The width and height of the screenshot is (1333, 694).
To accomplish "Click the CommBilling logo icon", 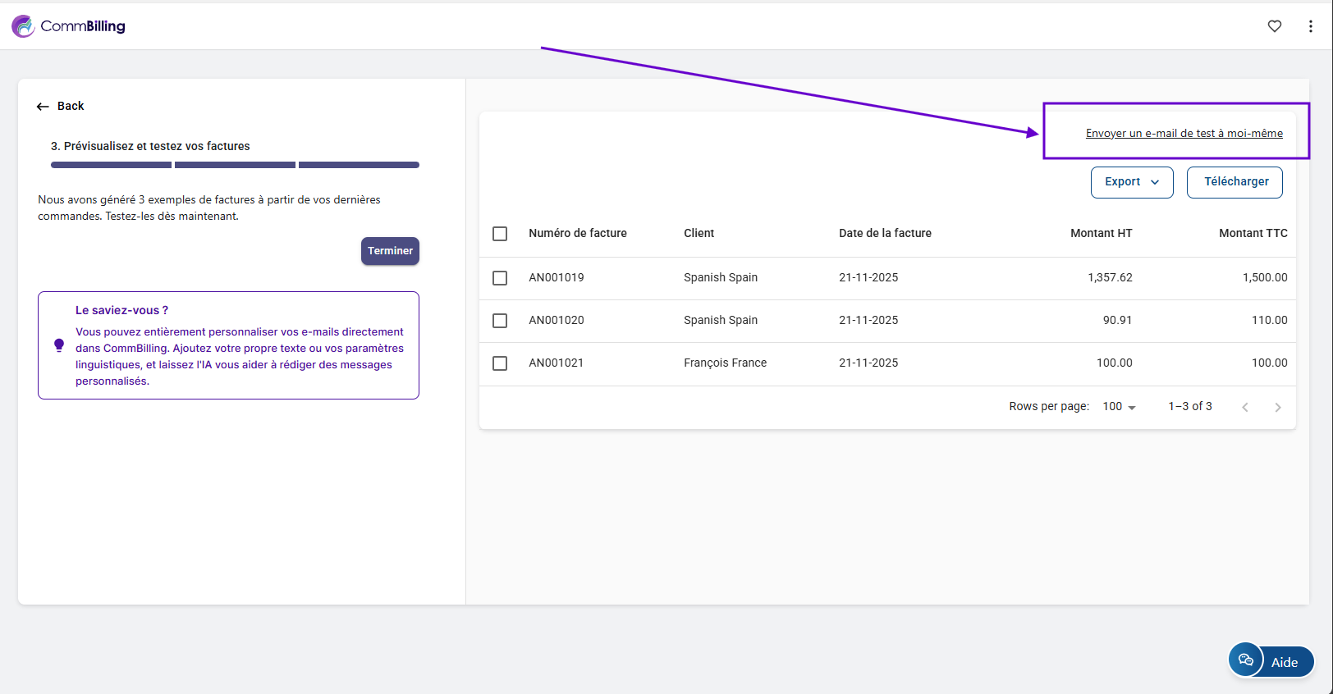I will [23, 26].
